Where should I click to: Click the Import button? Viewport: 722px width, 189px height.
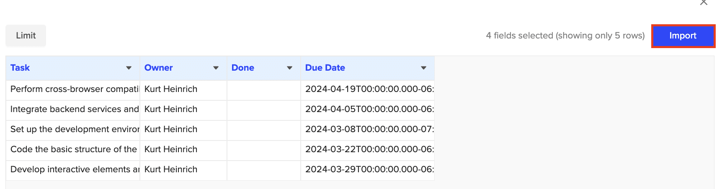(x=683, y=36)
